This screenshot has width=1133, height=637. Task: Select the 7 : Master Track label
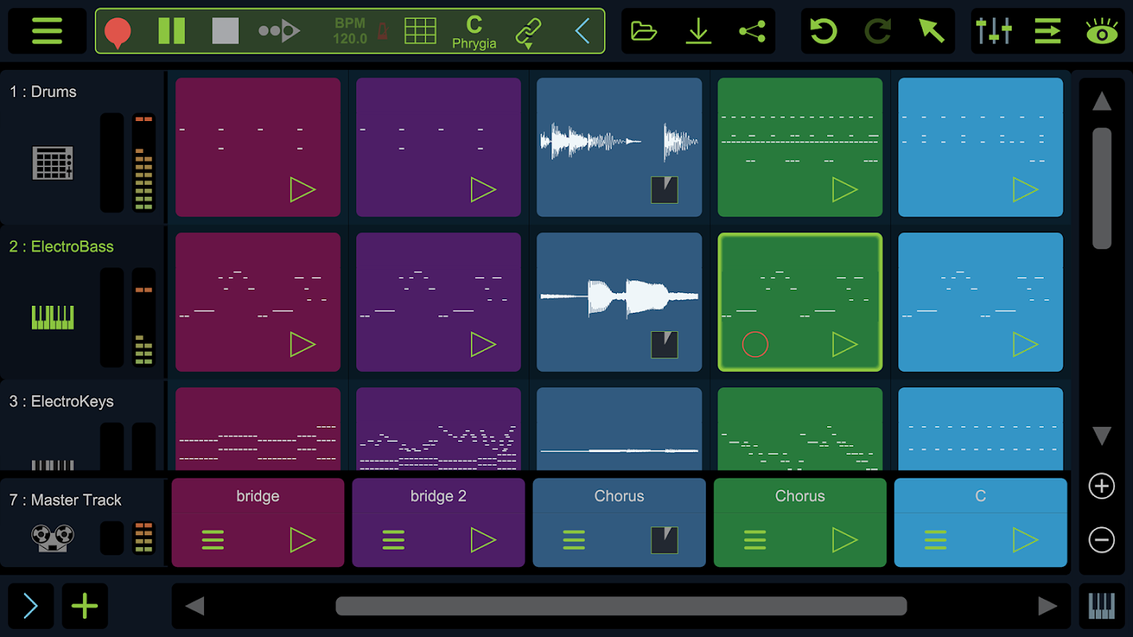65,500
